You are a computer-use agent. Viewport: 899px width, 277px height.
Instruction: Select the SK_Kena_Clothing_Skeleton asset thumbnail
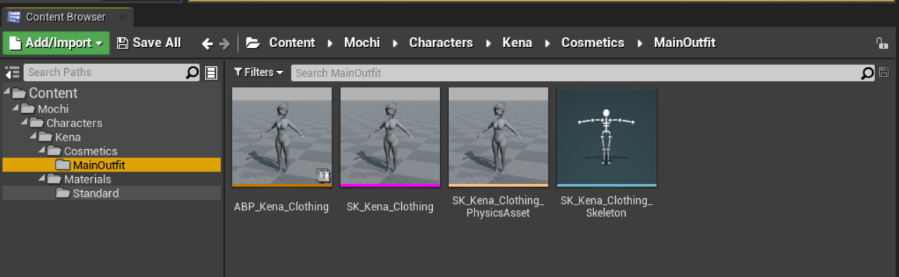tap(606, 137)
